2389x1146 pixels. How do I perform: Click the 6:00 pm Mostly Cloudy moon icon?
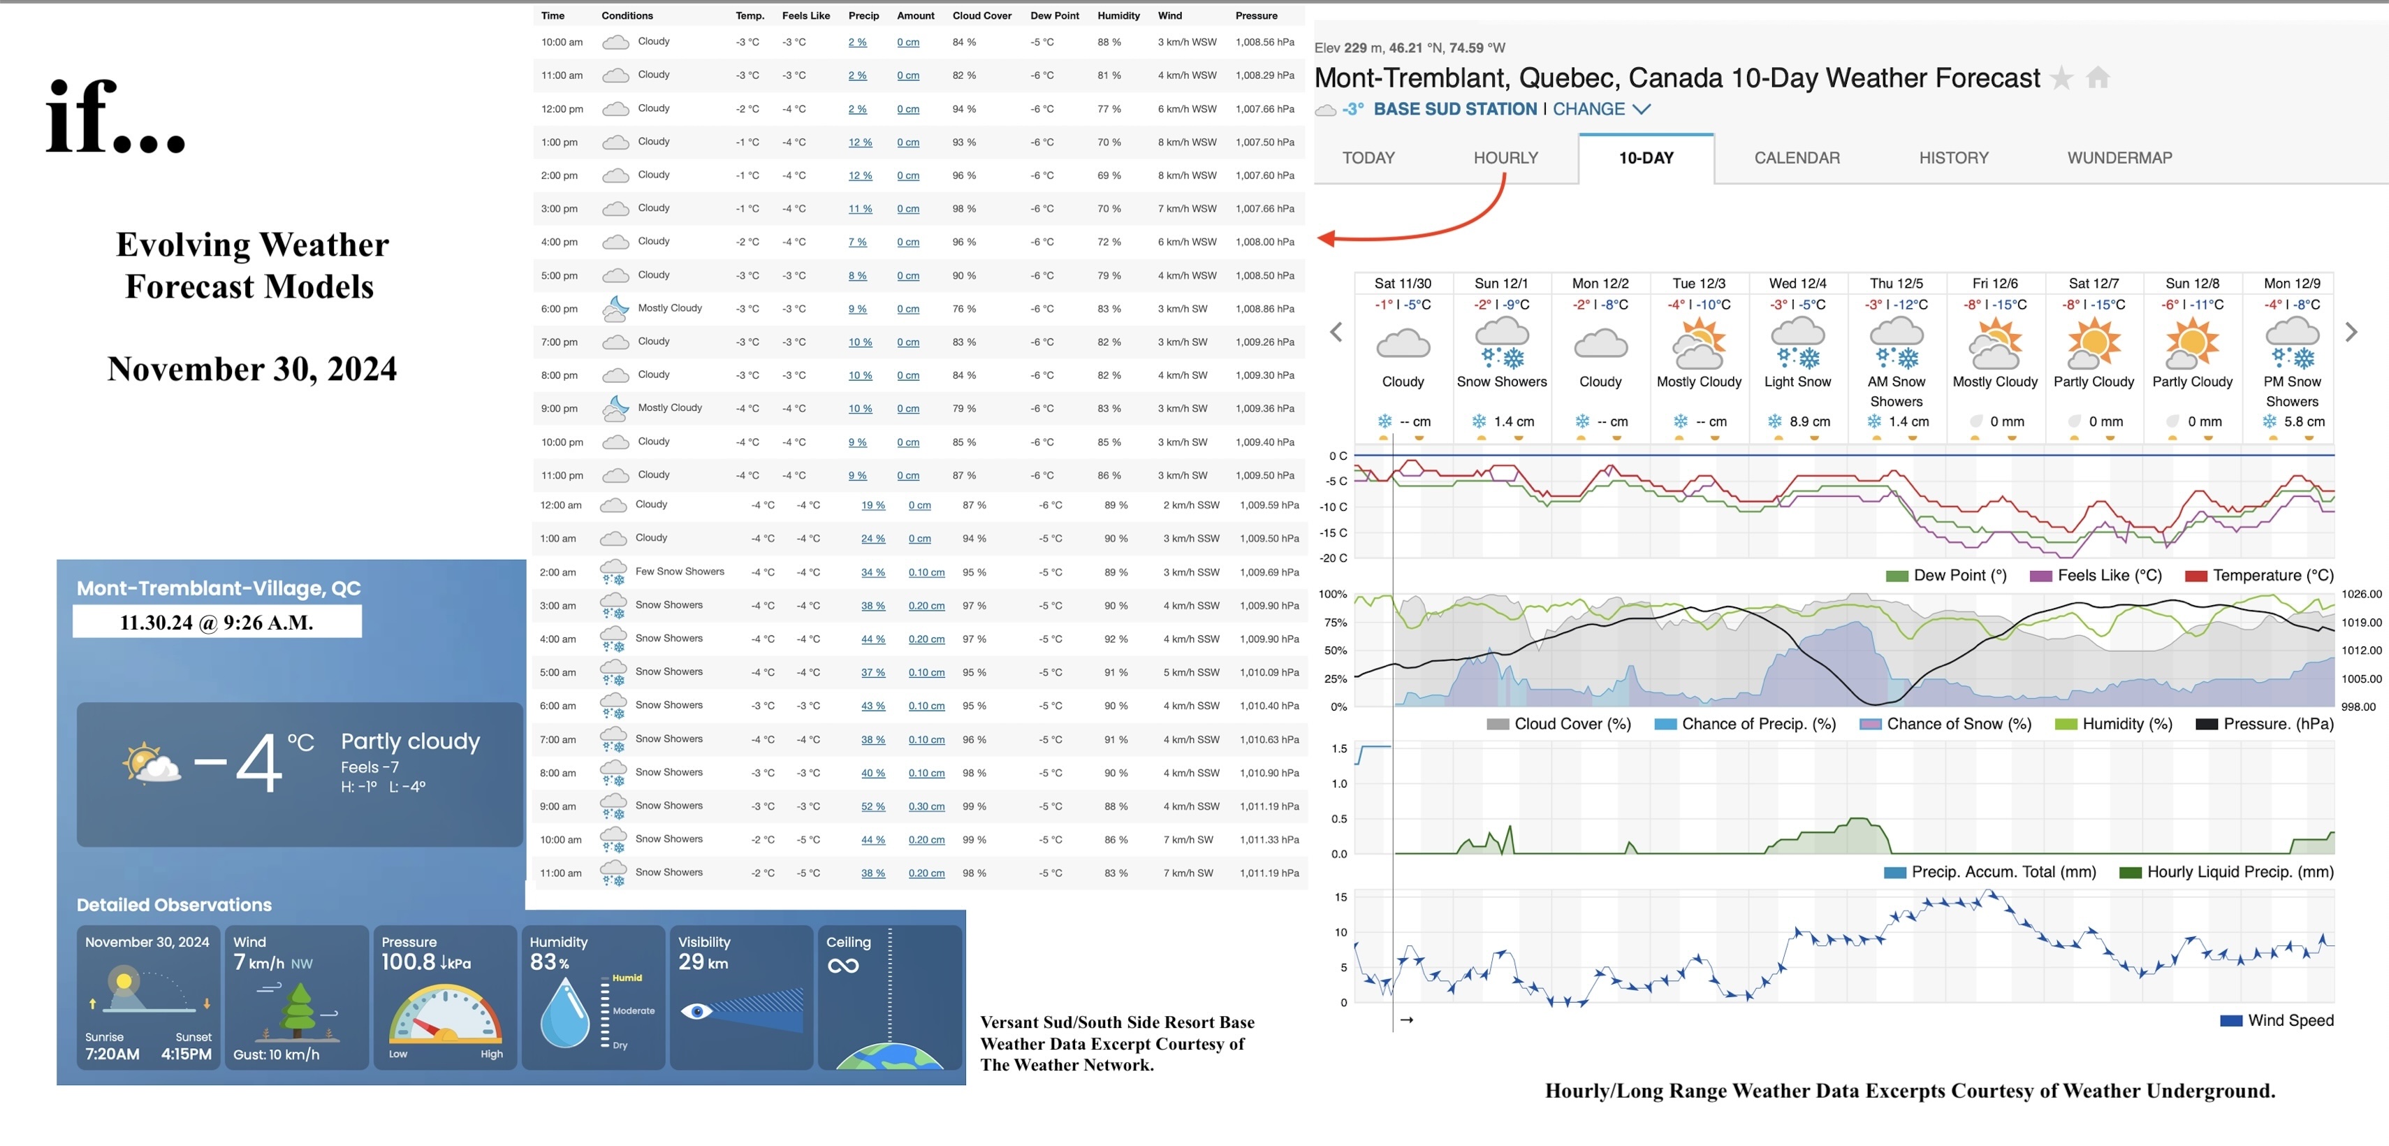615,308
